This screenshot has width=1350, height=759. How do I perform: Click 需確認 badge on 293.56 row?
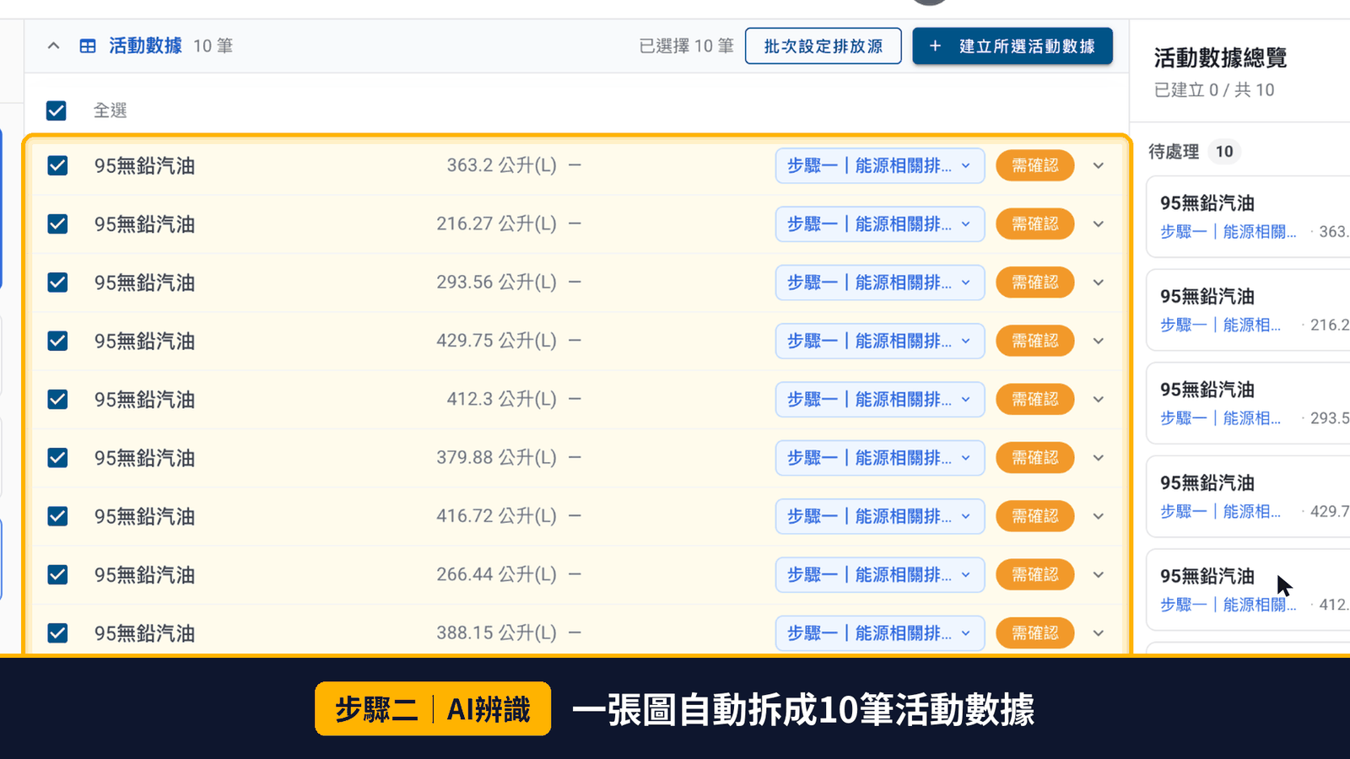click(x=1035, y=282)
